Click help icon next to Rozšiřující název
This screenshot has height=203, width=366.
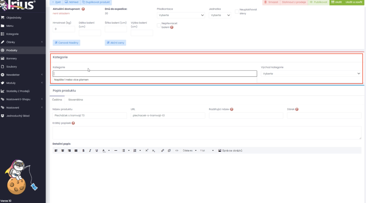click(232, 109)
